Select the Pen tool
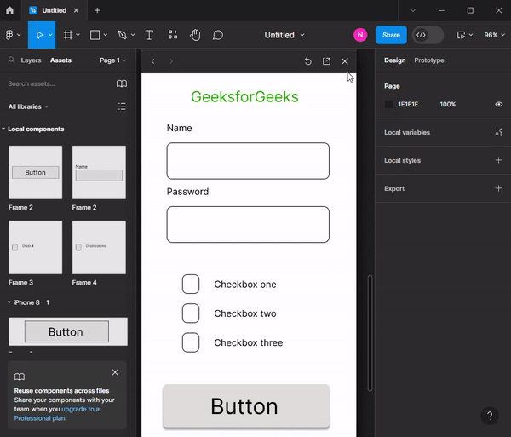Viewport: 511px width, 437px height. point(123,35)
